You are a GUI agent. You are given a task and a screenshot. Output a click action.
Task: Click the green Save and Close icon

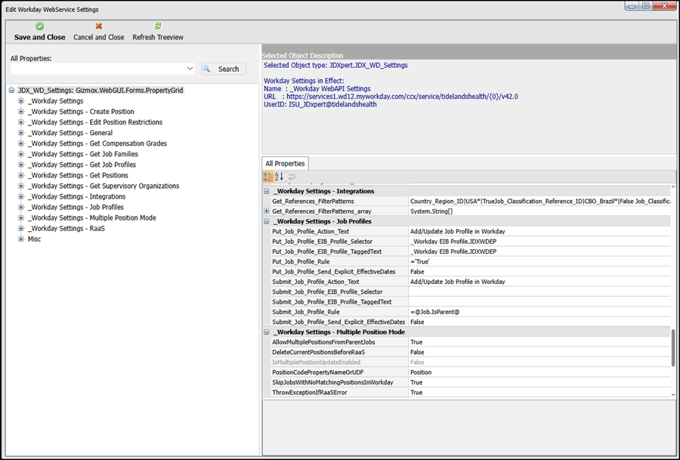tap(39, 26)
